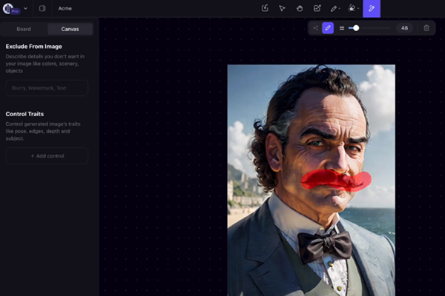Open the logo workspace dropdown chevron
This screenshot has height=296, width=445.
pos(26,9)
